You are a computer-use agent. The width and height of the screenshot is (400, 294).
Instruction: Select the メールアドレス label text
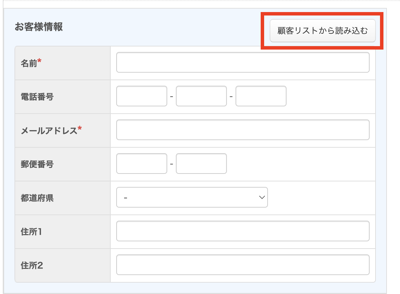49,130
